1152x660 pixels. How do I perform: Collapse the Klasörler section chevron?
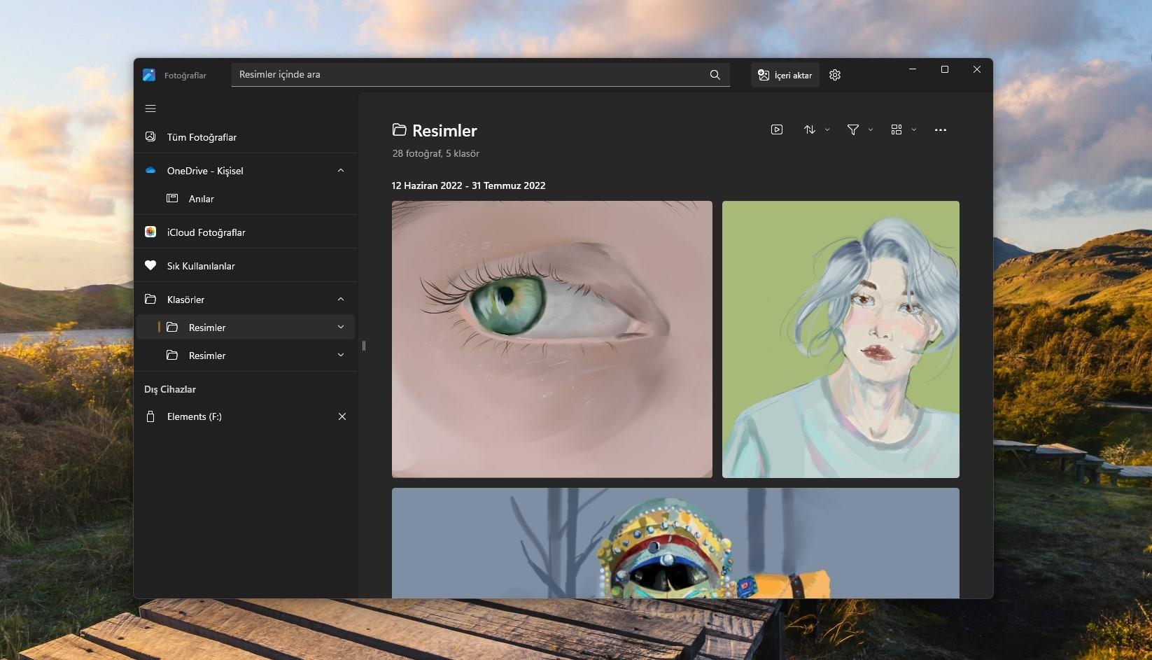pyautogui.click(x=341, y=299)
